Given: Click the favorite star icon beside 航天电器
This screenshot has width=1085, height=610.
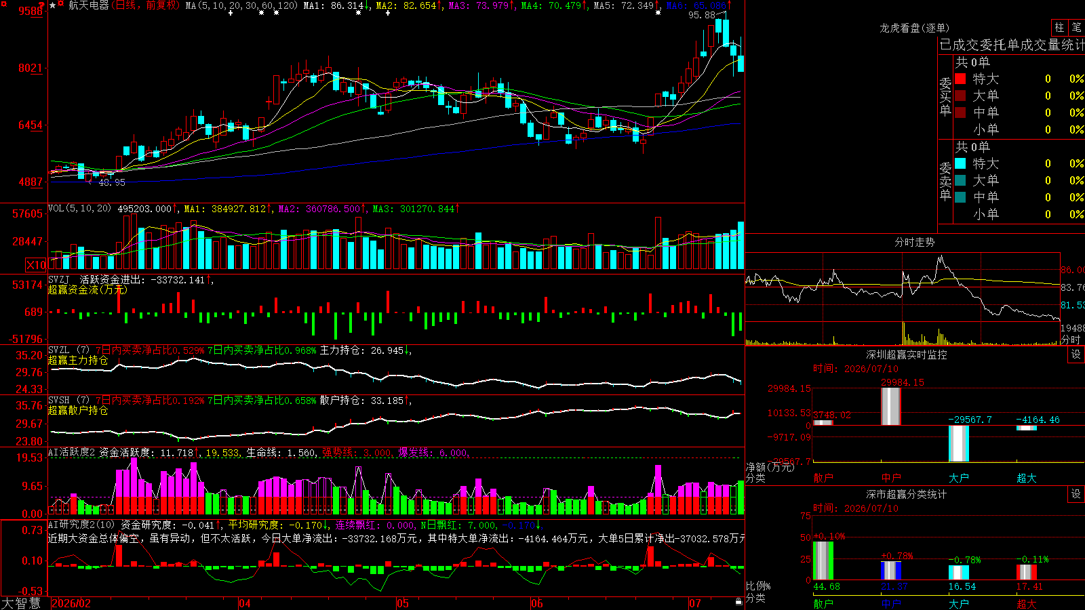Looking at the screenshot, I should click(x=53, y=5).
